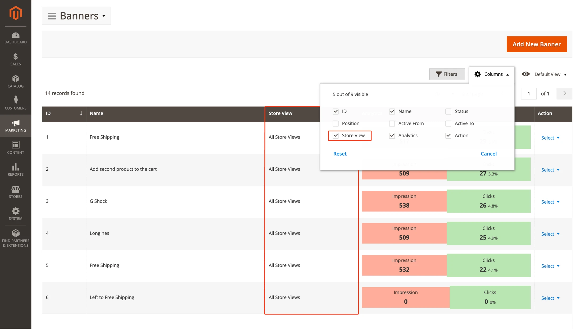Viewport: 583px width, 329px height.
Task: Click the Magento logo
Action: (15, 13)
